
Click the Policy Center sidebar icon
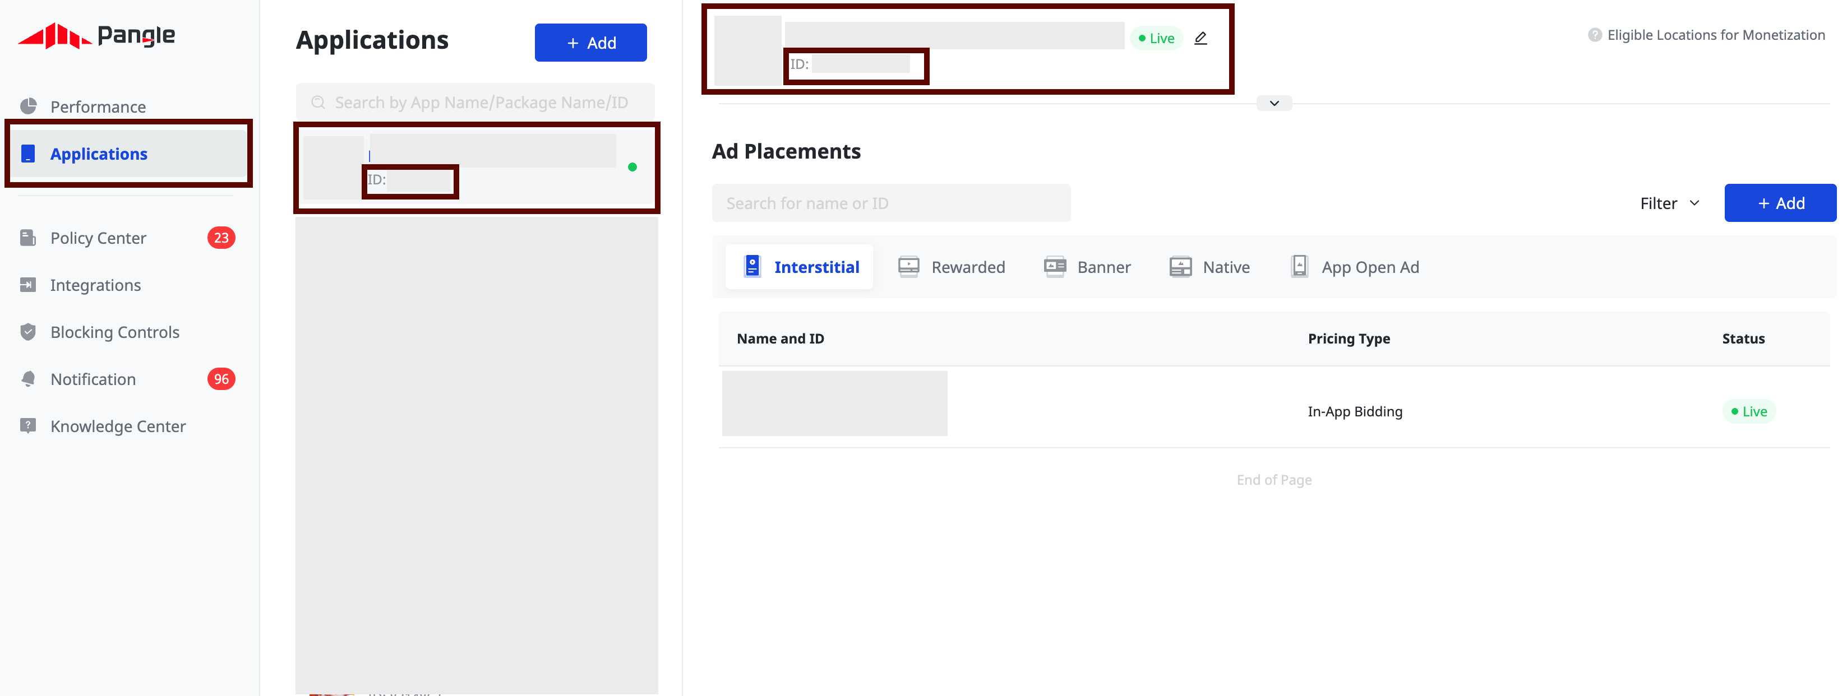(x=28, y=237)
